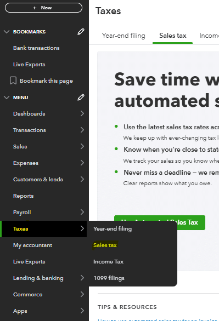Image resolution: width=219 pixels, height=321 pixels.
Task: Choose Income Tax in the Taxes flyout
Action: (108, 262)
